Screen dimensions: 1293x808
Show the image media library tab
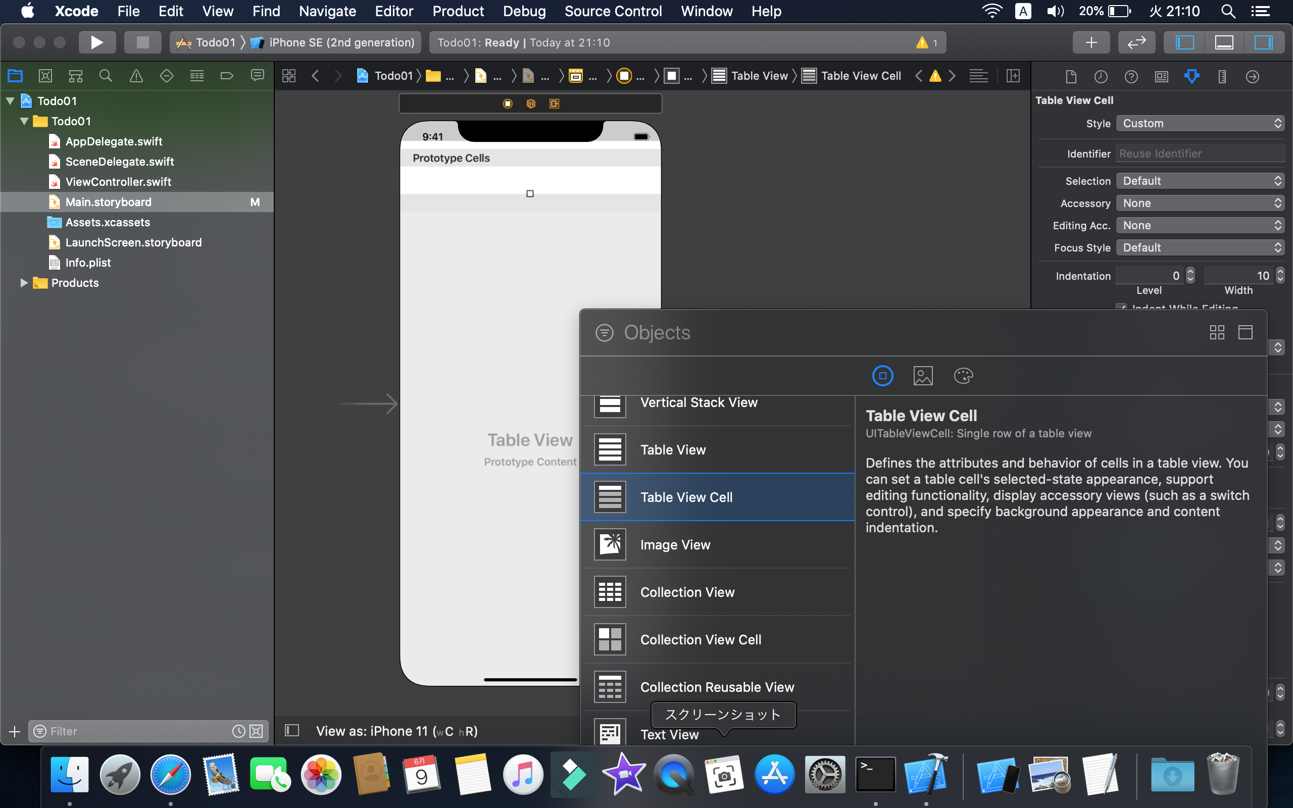click(x=923, y=376)
